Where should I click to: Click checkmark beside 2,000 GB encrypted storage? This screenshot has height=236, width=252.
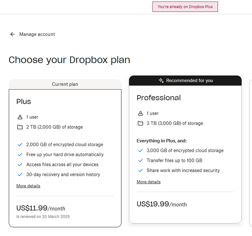[20, 145]
